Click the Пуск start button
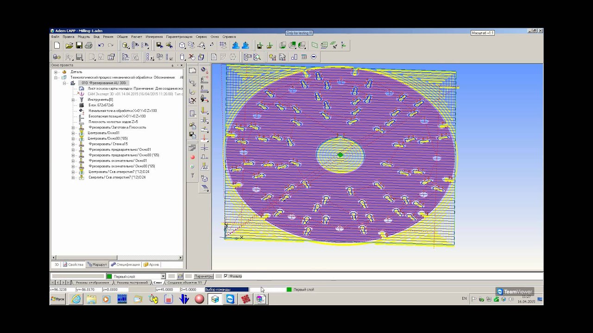 tap(57, 299)
